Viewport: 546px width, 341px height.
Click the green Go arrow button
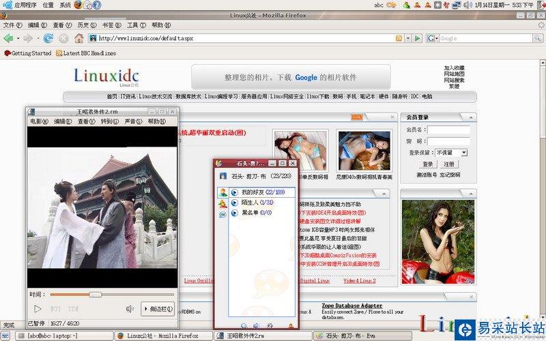point(417,38)
